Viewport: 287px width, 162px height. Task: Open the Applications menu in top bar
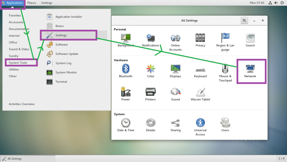click(x=13, y=3)
